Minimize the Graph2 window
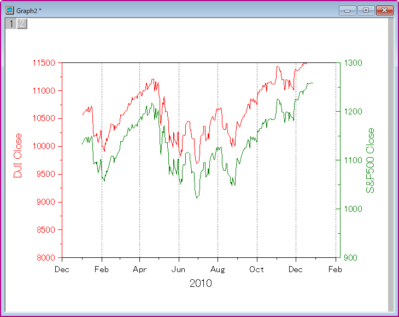The width and height of the screenshot is (399, 317). 347,10
